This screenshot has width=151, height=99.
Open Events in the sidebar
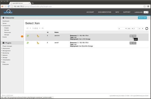(5, 37)
